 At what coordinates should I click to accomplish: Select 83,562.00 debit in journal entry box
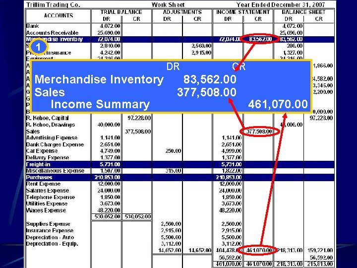coord(210,79)
